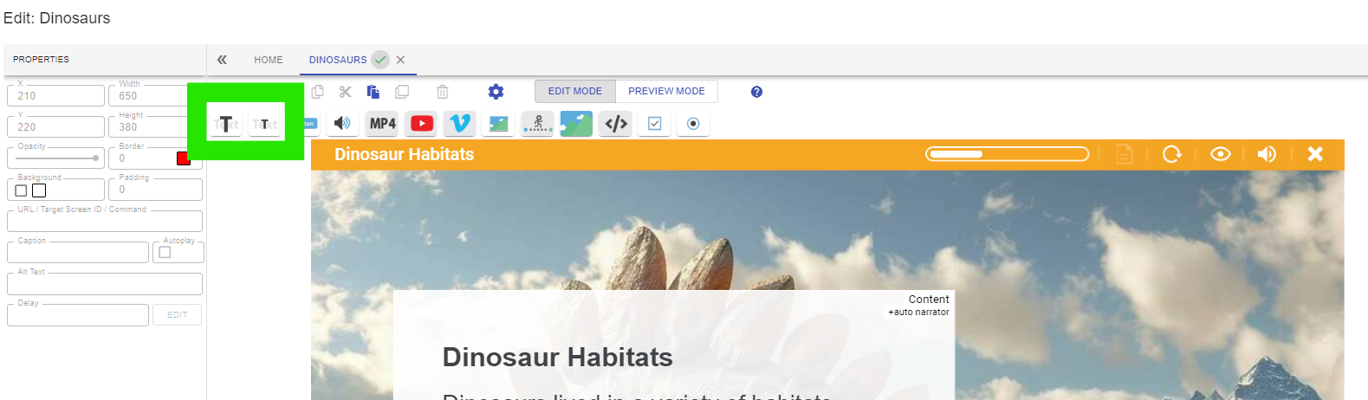Switch to Preview Mode
This screenshot has height=400, width=1368.
[666, 91]
